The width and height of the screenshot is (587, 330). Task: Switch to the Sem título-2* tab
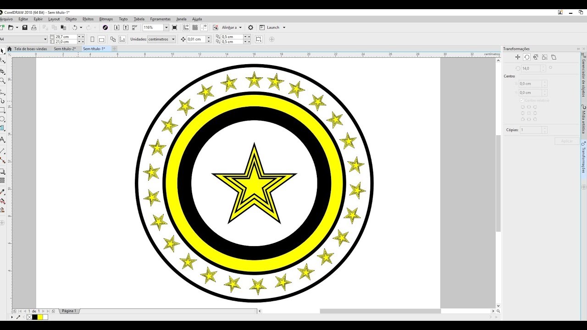pos(65,49)
